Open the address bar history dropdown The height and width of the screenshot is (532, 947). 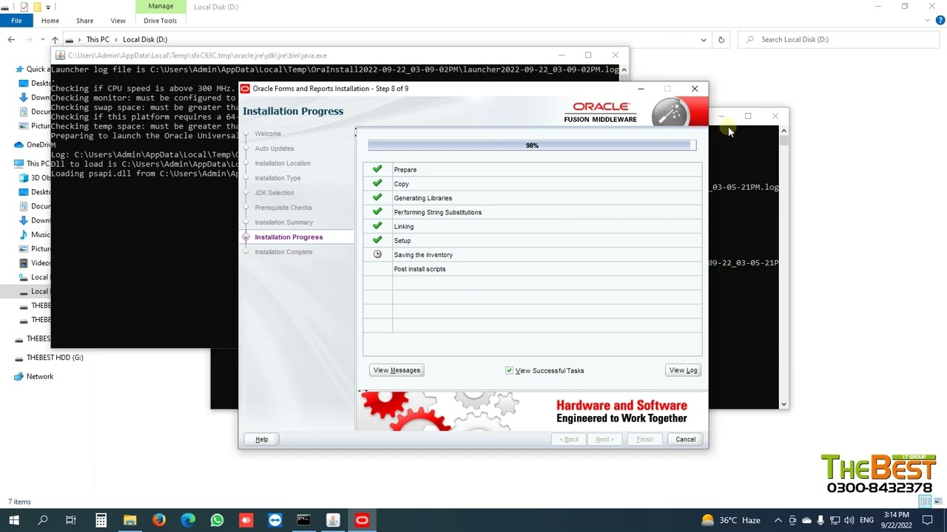[x=704, y=39]
